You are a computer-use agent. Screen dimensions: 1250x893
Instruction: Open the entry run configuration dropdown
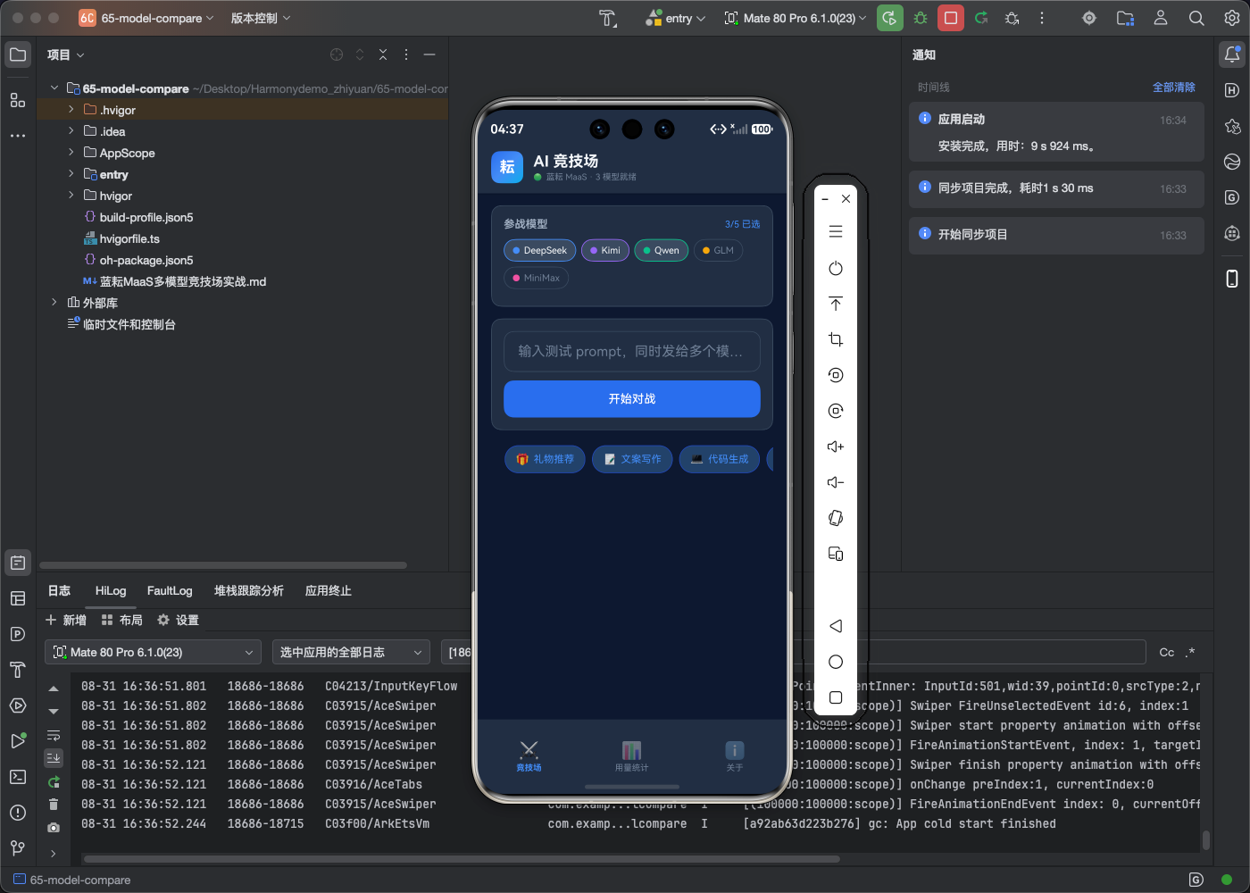pos(676,18)
